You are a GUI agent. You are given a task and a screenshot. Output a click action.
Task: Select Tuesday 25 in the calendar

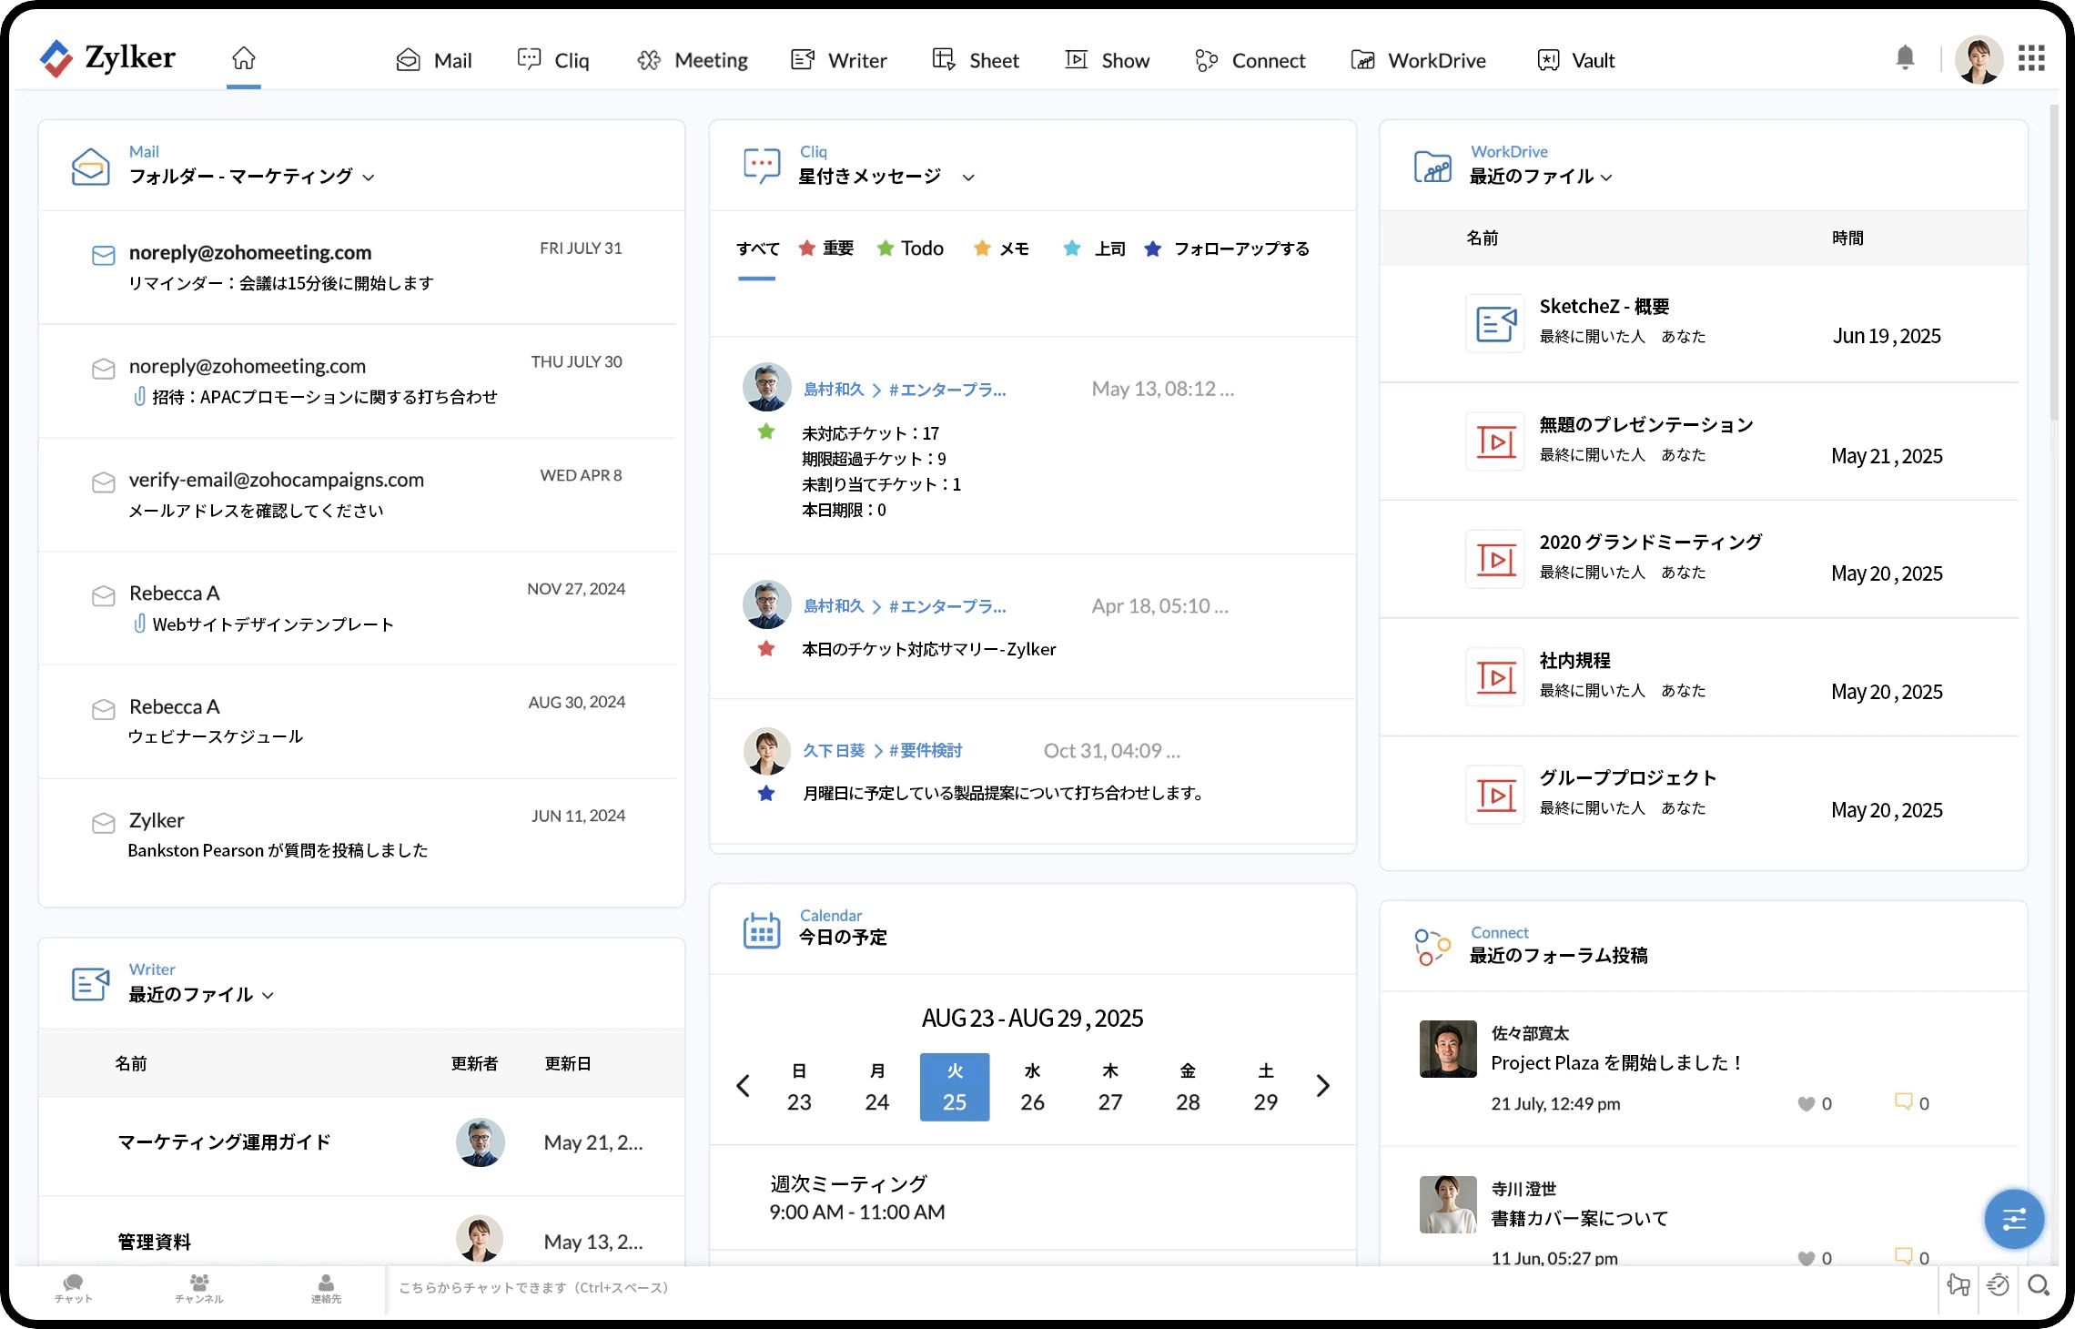tap(955, 1087)
